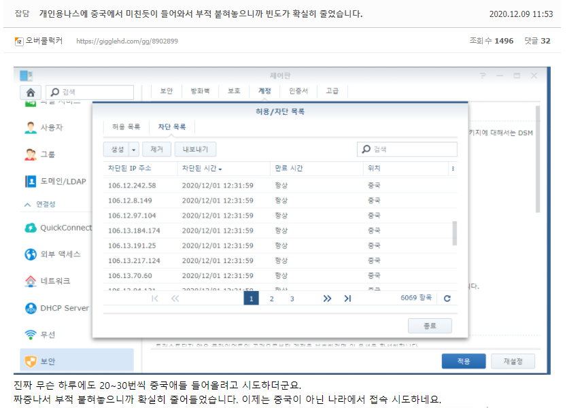Open the 허용 목록 tab
Image resolution: width=567 pixels, height=408 pixels.
(126, 127)
